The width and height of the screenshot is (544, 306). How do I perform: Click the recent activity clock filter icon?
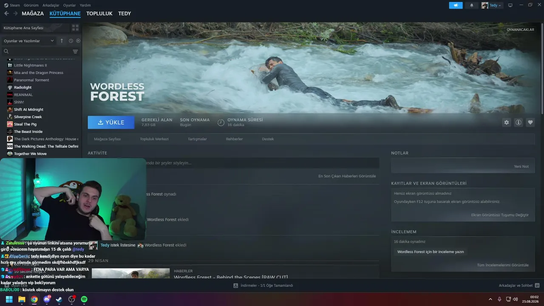(71, 41)
